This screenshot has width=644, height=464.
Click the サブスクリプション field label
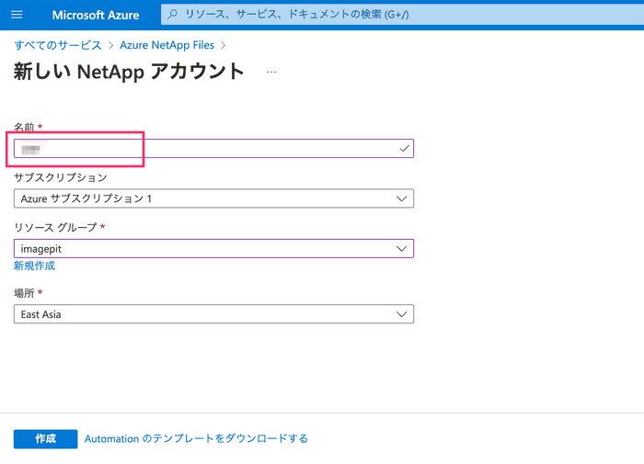click(x=61, y=177)
